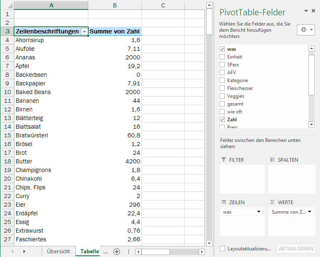Uncheck the 'was' field checkbox

click(222, 49)
